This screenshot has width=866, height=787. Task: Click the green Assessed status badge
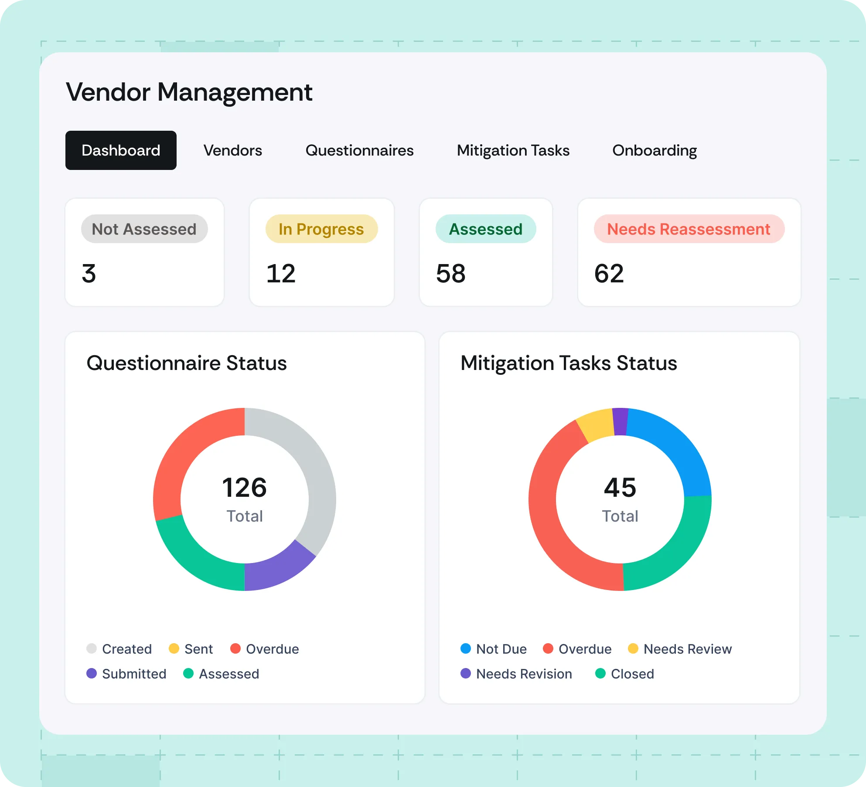(485, 229)
